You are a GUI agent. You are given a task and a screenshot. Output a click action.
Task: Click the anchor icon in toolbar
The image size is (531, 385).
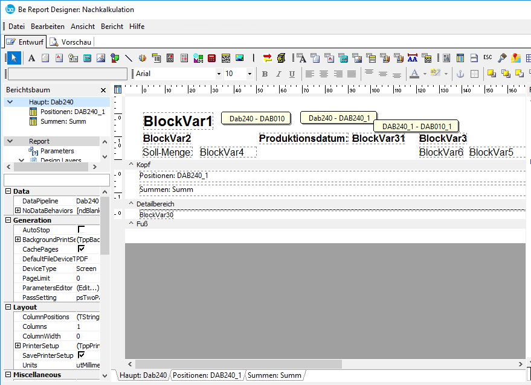coord(459,74)
